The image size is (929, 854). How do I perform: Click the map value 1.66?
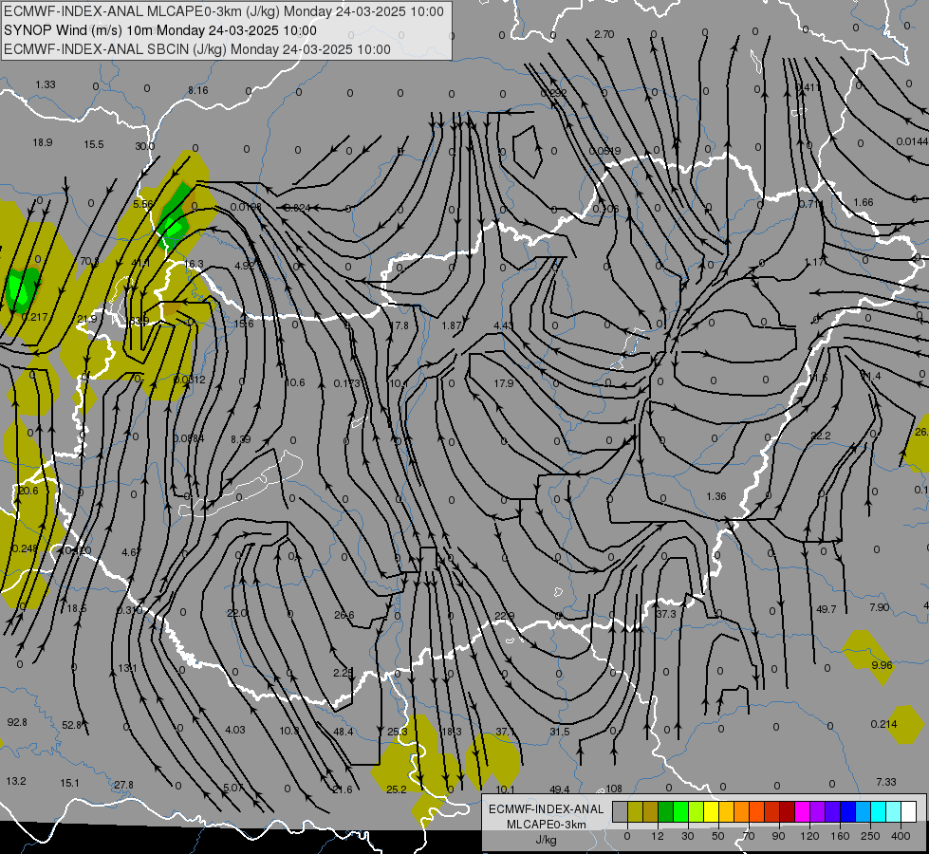click(x=864, y=202)
